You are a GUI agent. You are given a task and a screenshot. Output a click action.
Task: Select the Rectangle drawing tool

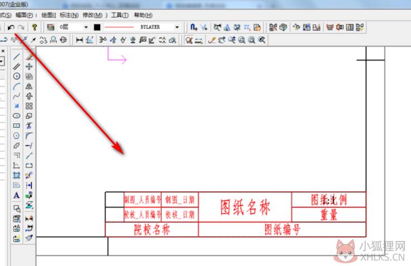click(17, 126)
